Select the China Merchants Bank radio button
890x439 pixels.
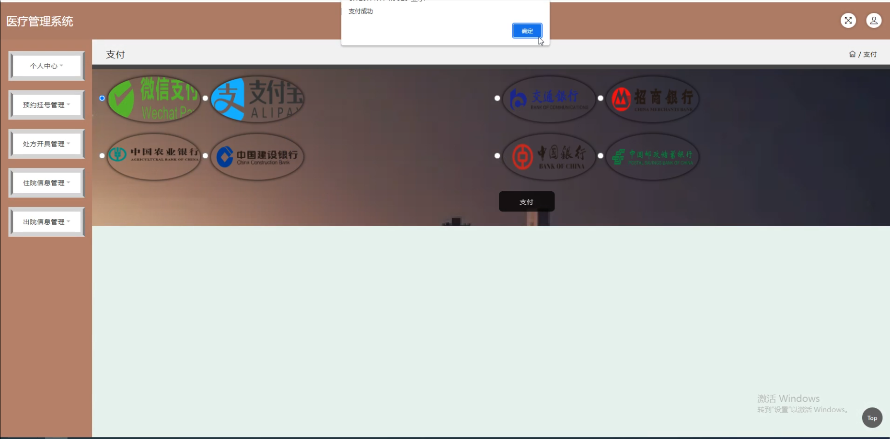point(600,98)
